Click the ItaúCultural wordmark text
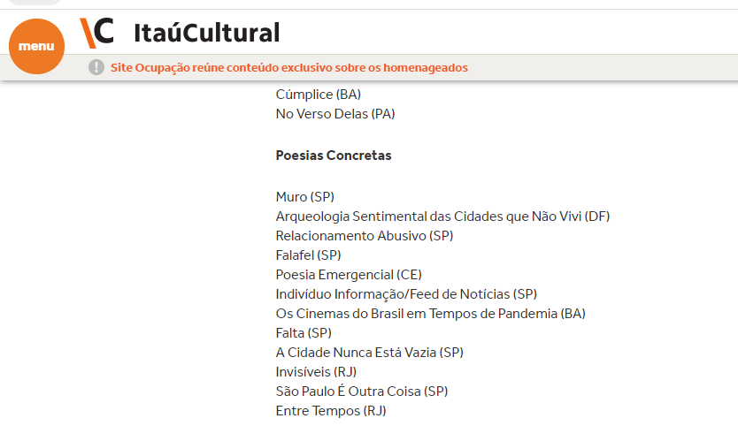The image size is (738, 441). point(206,33)
